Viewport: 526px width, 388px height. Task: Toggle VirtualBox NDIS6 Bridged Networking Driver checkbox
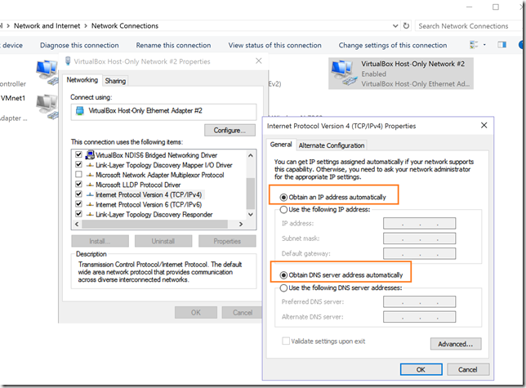79,154
